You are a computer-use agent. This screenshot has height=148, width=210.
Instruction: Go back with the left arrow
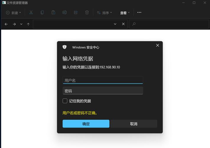[6, 24]
